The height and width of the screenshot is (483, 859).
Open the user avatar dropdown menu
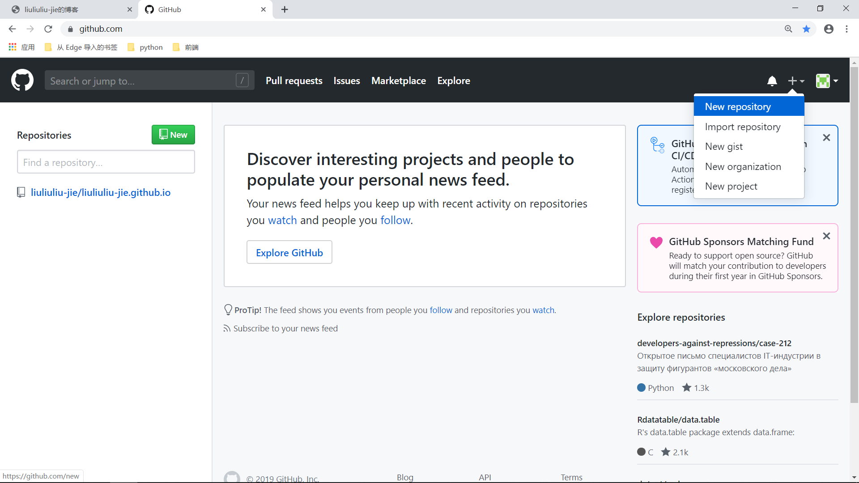(x=826, y=81)
